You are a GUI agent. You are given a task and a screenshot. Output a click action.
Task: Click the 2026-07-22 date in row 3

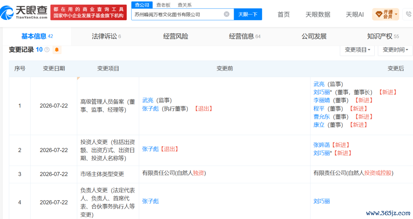(x=54, y=174)
